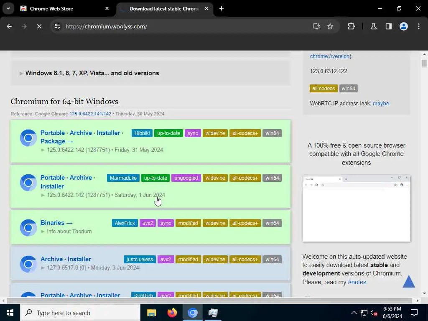428x321 pixels.
Task: Open the chrome://version link
Action: pos(330,56)
